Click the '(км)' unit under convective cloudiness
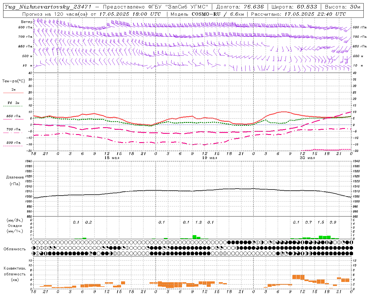Screen dimensions: 368x294 15,280
